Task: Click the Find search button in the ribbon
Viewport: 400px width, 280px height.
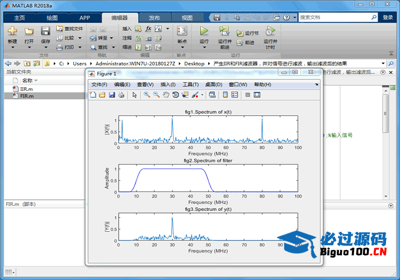Action: 99,47
